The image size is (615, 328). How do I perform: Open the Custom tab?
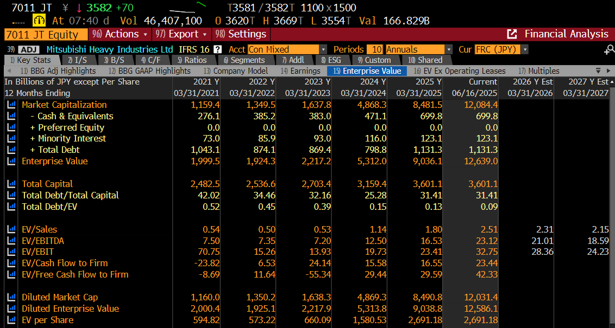pyautogui.click(x=374, y=60)
